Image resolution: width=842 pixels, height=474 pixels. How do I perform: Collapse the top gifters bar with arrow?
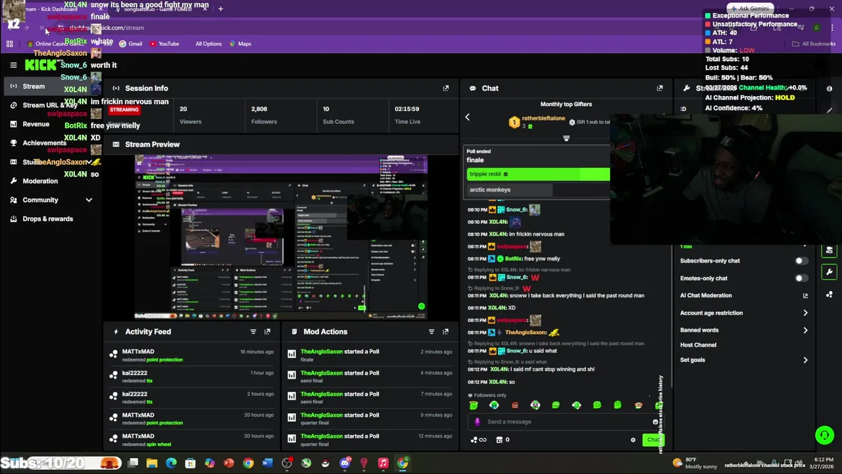click(x=566, y=138)
